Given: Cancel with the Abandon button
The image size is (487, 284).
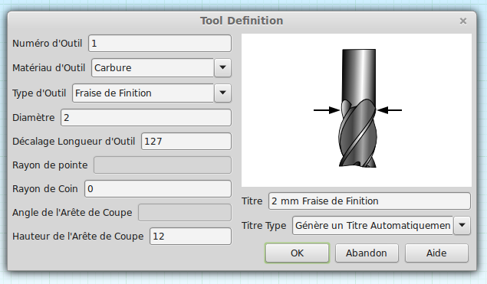Looking at the screenshot, I should tap(367, 253).
